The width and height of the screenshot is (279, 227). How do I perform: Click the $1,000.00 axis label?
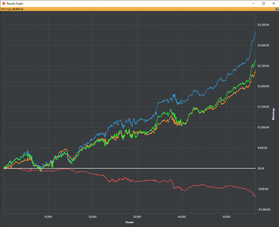(263, 127)
